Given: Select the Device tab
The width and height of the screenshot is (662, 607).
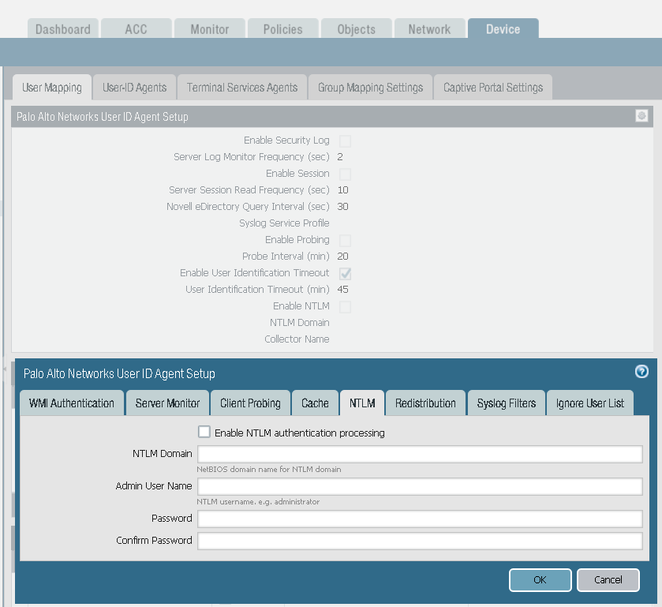Looking at the screenshot, I should (x=503, y=28).
